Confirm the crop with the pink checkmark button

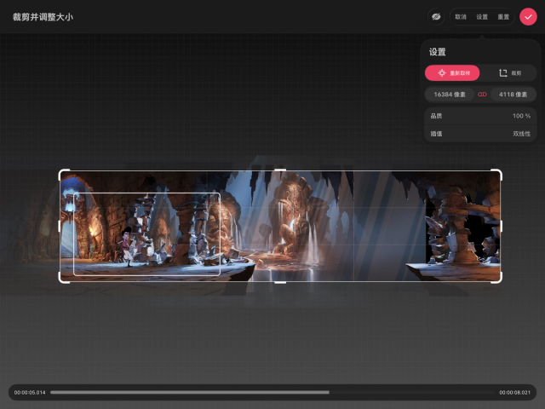(528, 17)
